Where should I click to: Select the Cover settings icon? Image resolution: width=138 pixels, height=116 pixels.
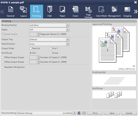coord(75,9)
